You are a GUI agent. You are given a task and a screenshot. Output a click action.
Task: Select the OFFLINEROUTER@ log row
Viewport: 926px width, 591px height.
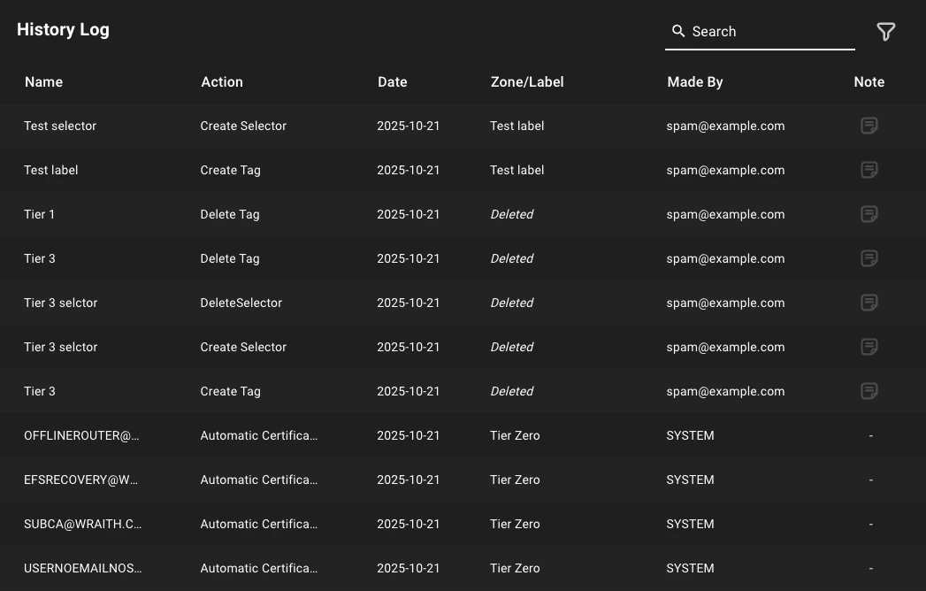[463, 435]
